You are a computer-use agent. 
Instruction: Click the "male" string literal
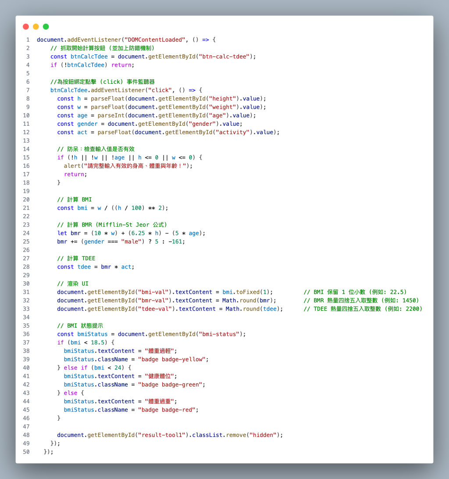(x=132, y=241)
